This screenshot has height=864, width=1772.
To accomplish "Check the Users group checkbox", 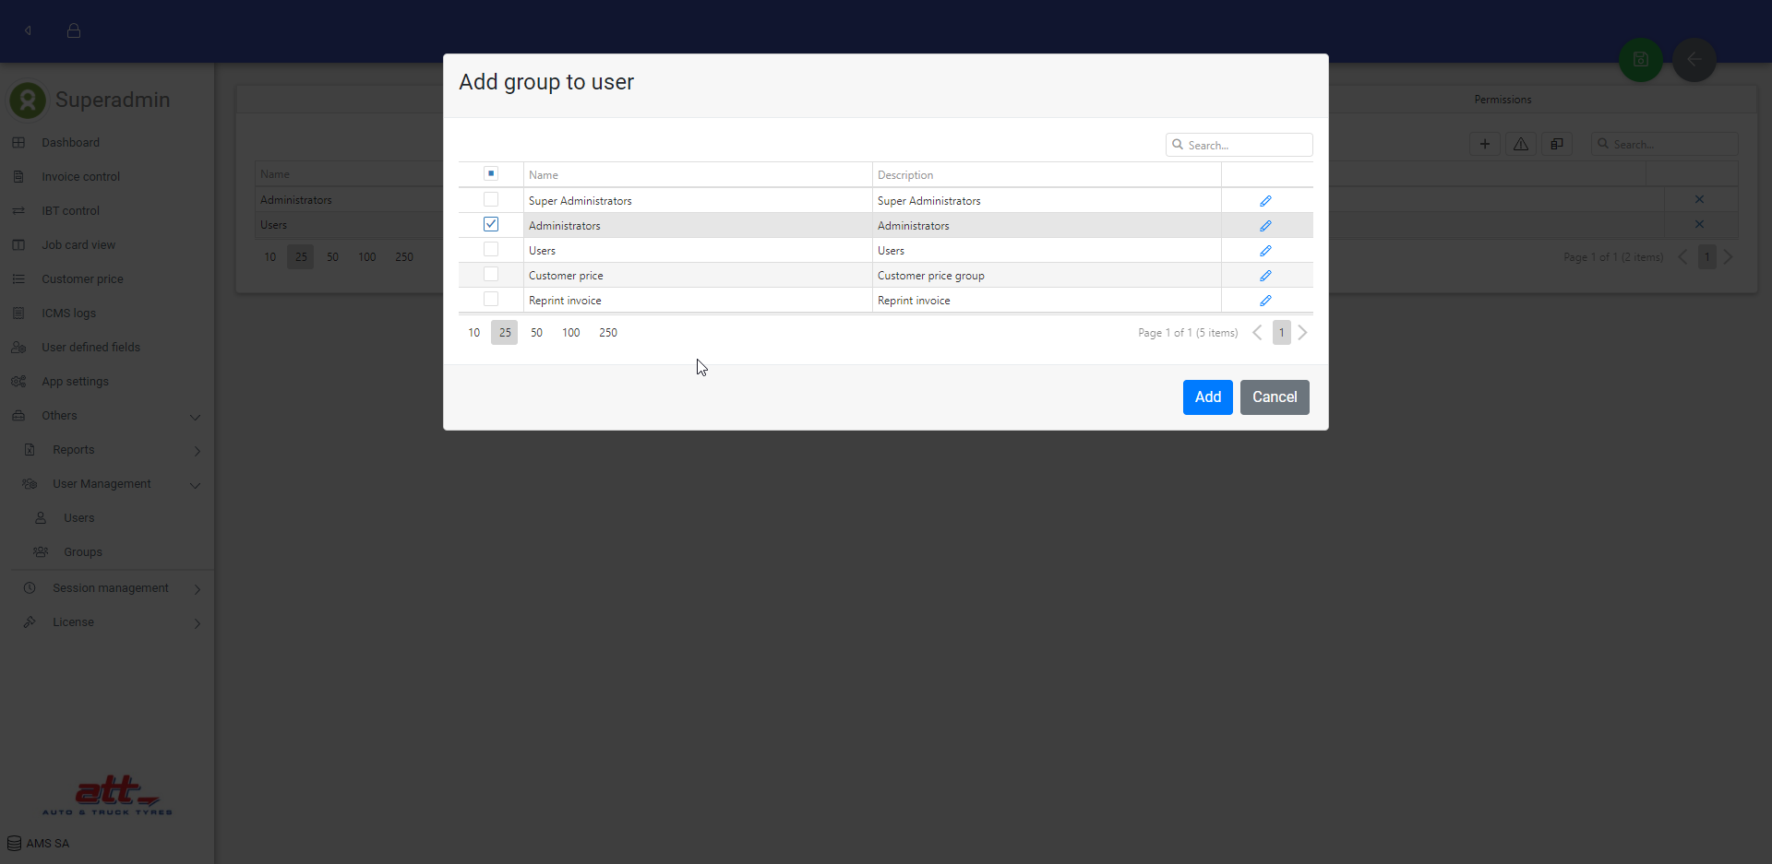I will pos(491,250).
